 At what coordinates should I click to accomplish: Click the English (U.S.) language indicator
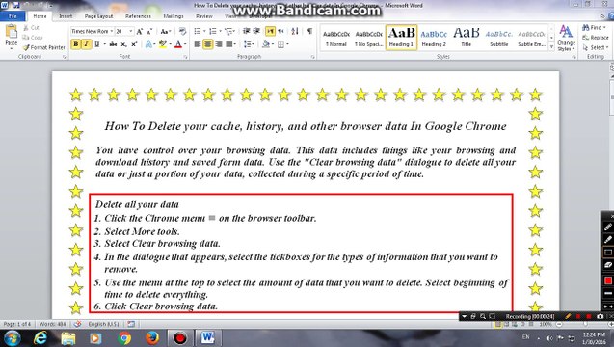click(x=103, y=324)
